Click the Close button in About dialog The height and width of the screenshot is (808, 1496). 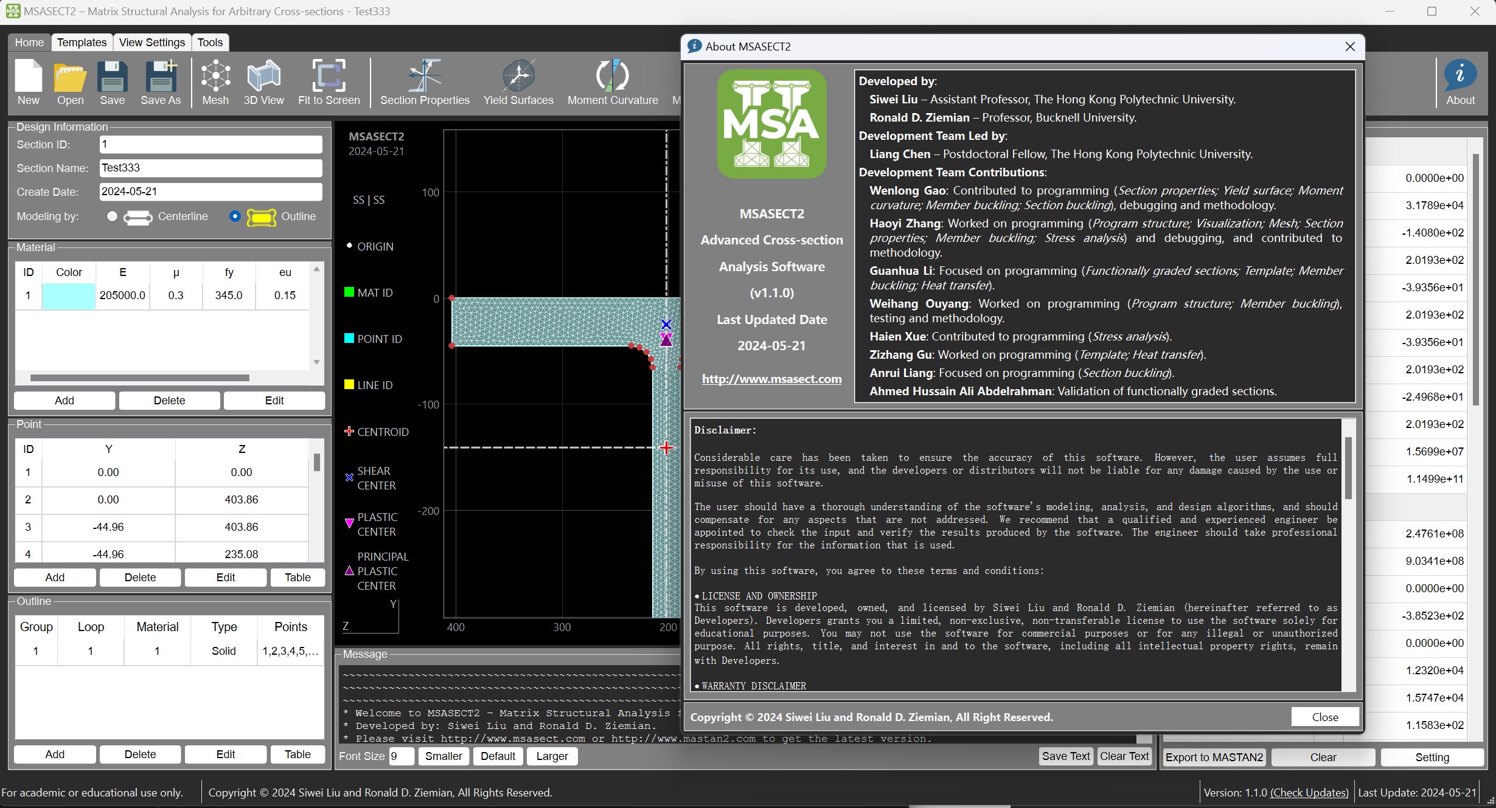click(1325, 717)
